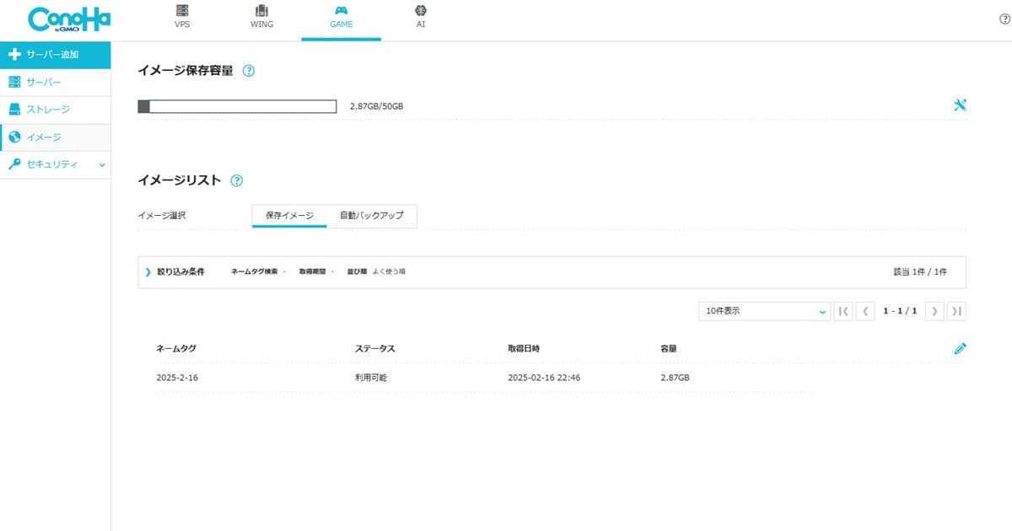Image resolution: width=1012 pixels, height=531 pixels.
Task: Click the 利用可能 status cell
Action: point(371,378)
